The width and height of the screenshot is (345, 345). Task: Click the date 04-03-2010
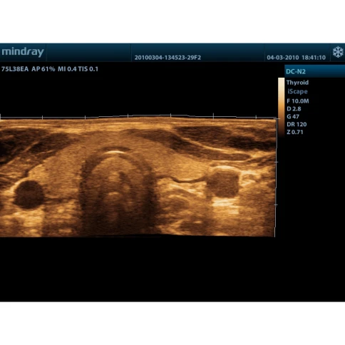282,58
